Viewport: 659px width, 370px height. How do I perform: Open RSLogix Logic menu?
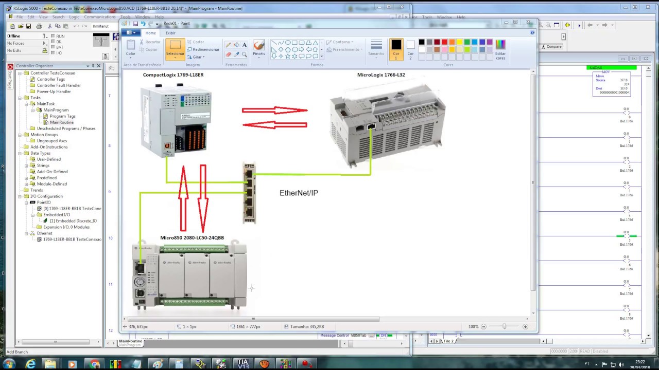tap(74, 17)
